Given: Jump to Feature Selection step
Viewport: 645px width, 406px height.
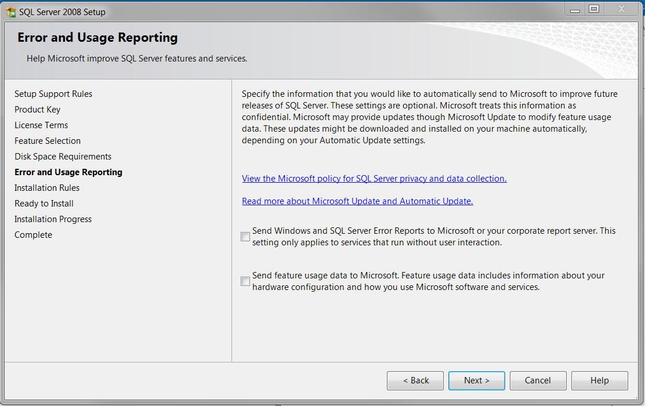Looking at the screenshot, I should pos(48,141).
